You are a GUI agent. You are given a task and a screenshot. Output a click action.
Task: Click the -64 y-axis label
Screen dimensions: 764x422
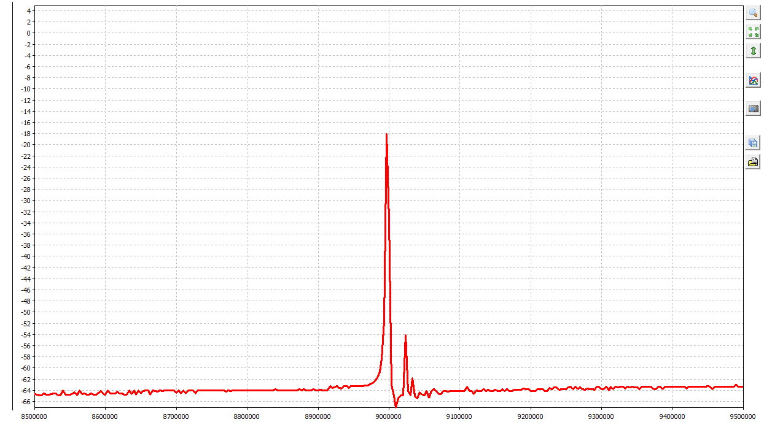coord(26,391)
